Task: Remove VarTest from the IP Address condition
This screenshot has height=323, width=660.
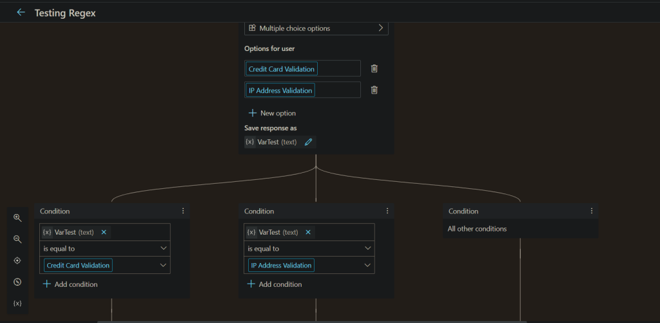Action: click(308, 232)
